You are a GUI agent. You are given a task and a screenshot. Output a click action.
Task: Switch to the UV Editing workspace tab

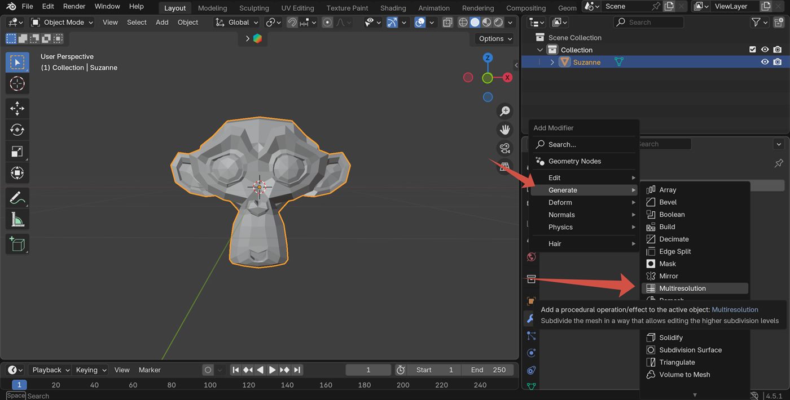tap(297, 8)
